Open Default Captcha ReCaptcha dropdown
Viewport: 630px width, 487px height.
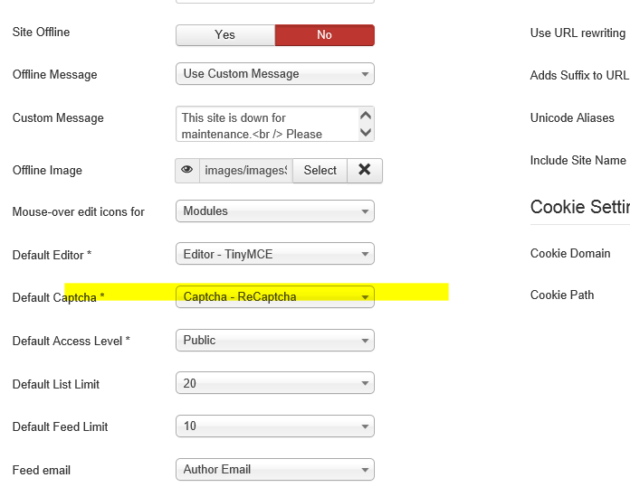(274, 296)
